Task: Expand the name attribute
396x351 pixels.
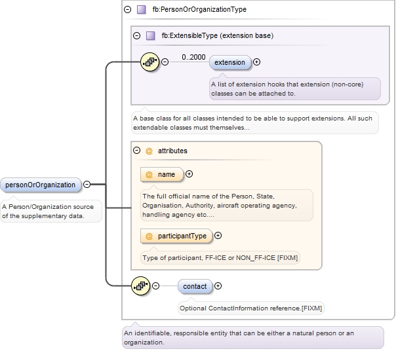Action: click(x=189, y=174)
